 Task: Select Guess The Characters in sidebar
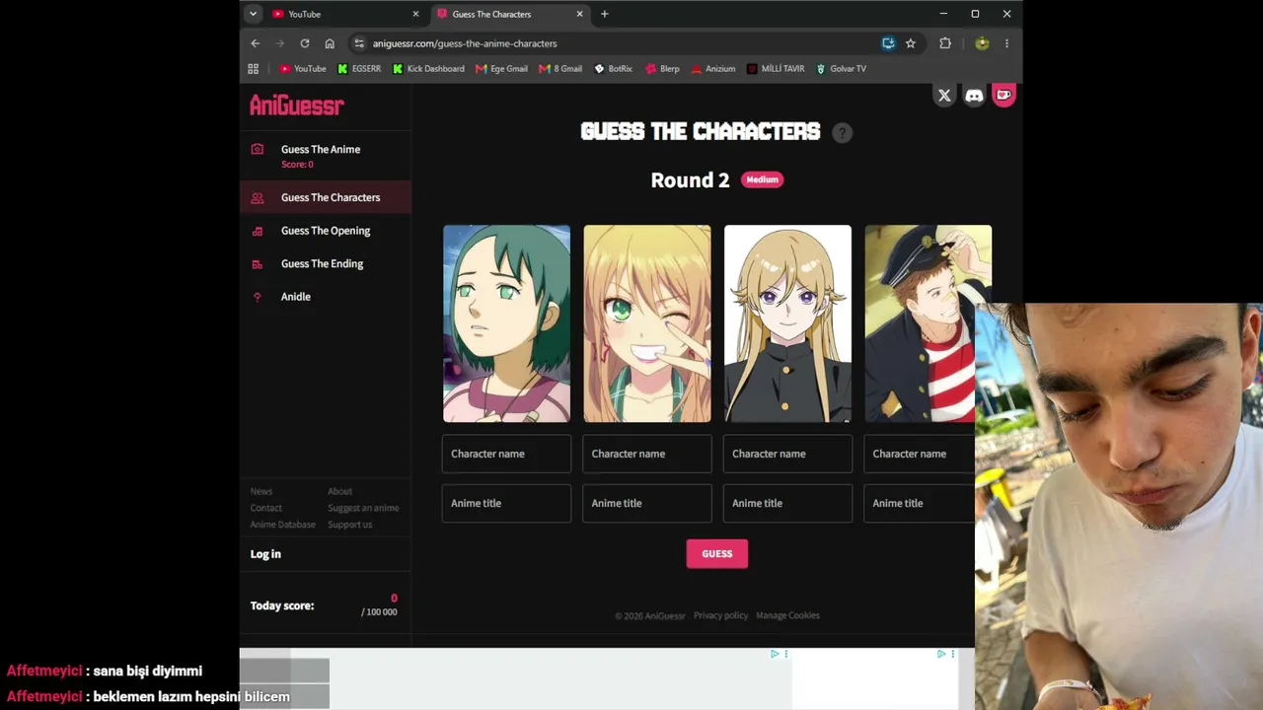(326, 197)
